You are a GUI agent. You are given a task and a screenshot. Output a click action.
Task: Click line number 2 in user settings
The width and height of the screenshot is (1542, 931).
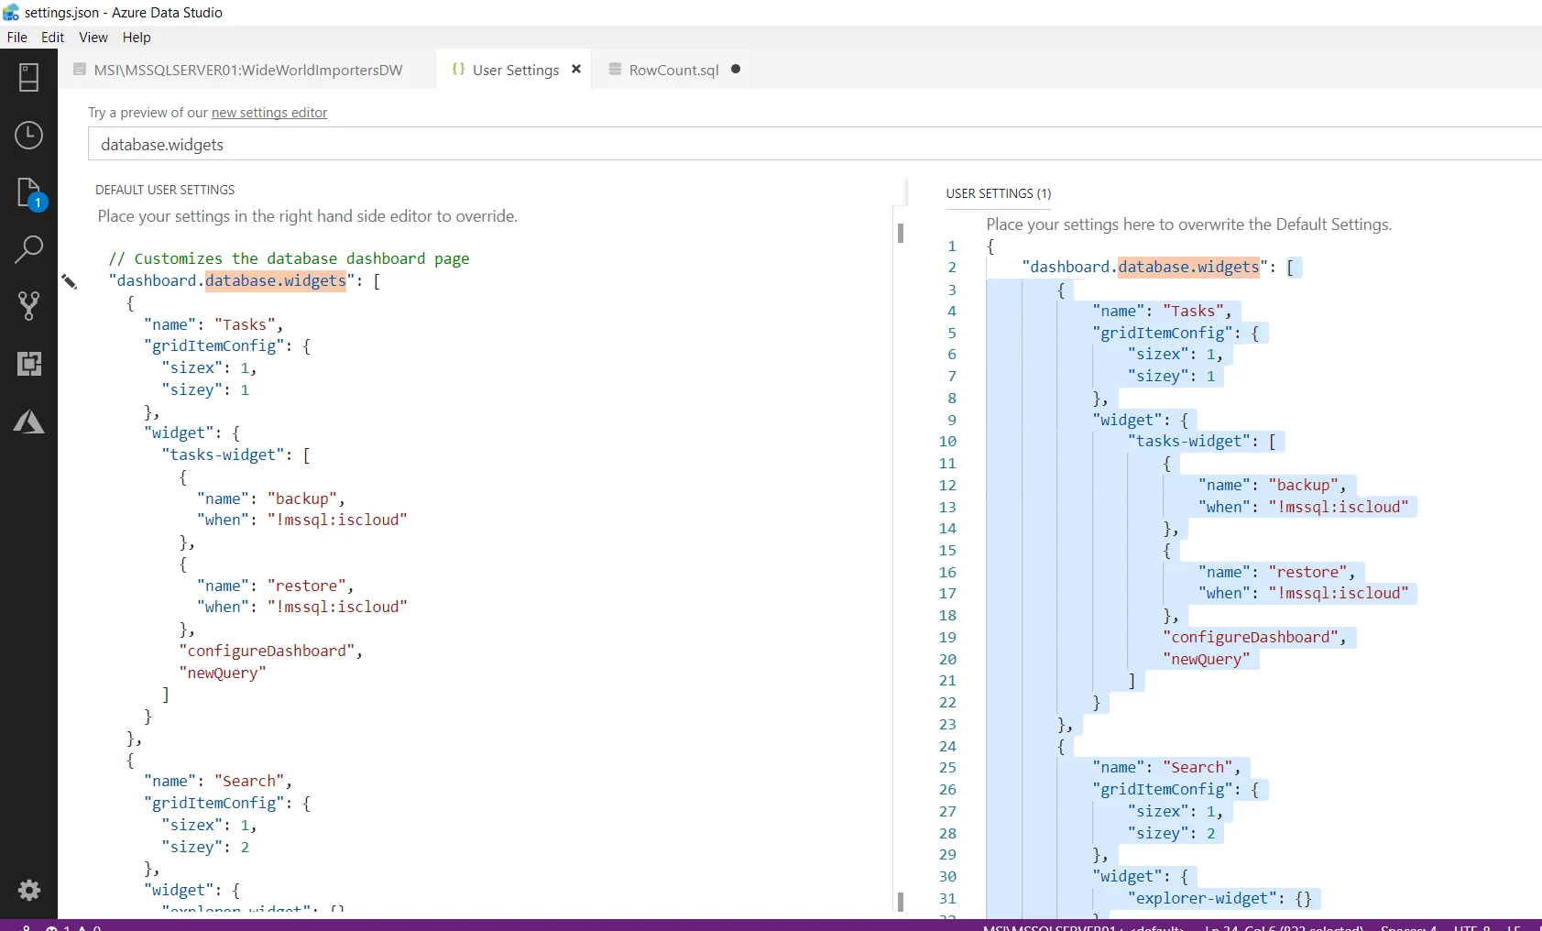(x=952, y=268)
